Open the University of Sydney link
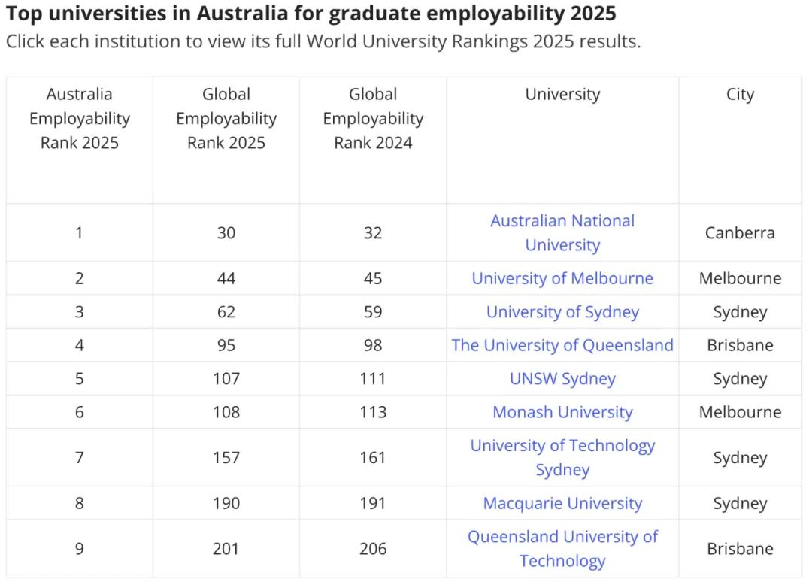 562,311
